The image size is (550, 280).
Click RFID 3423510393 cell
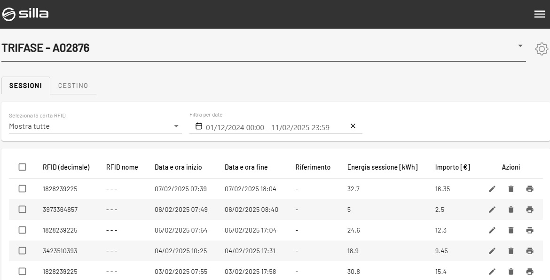(60, 251)
